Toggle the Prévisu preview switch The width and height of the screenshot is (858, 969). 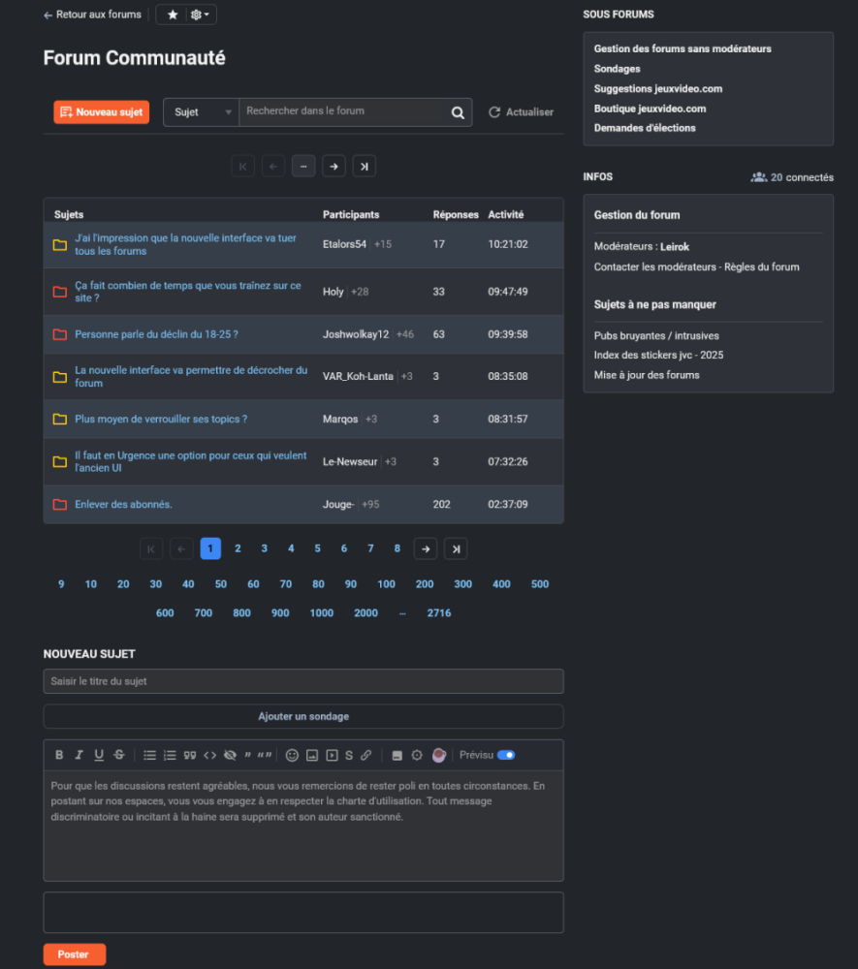pos(505,755)
